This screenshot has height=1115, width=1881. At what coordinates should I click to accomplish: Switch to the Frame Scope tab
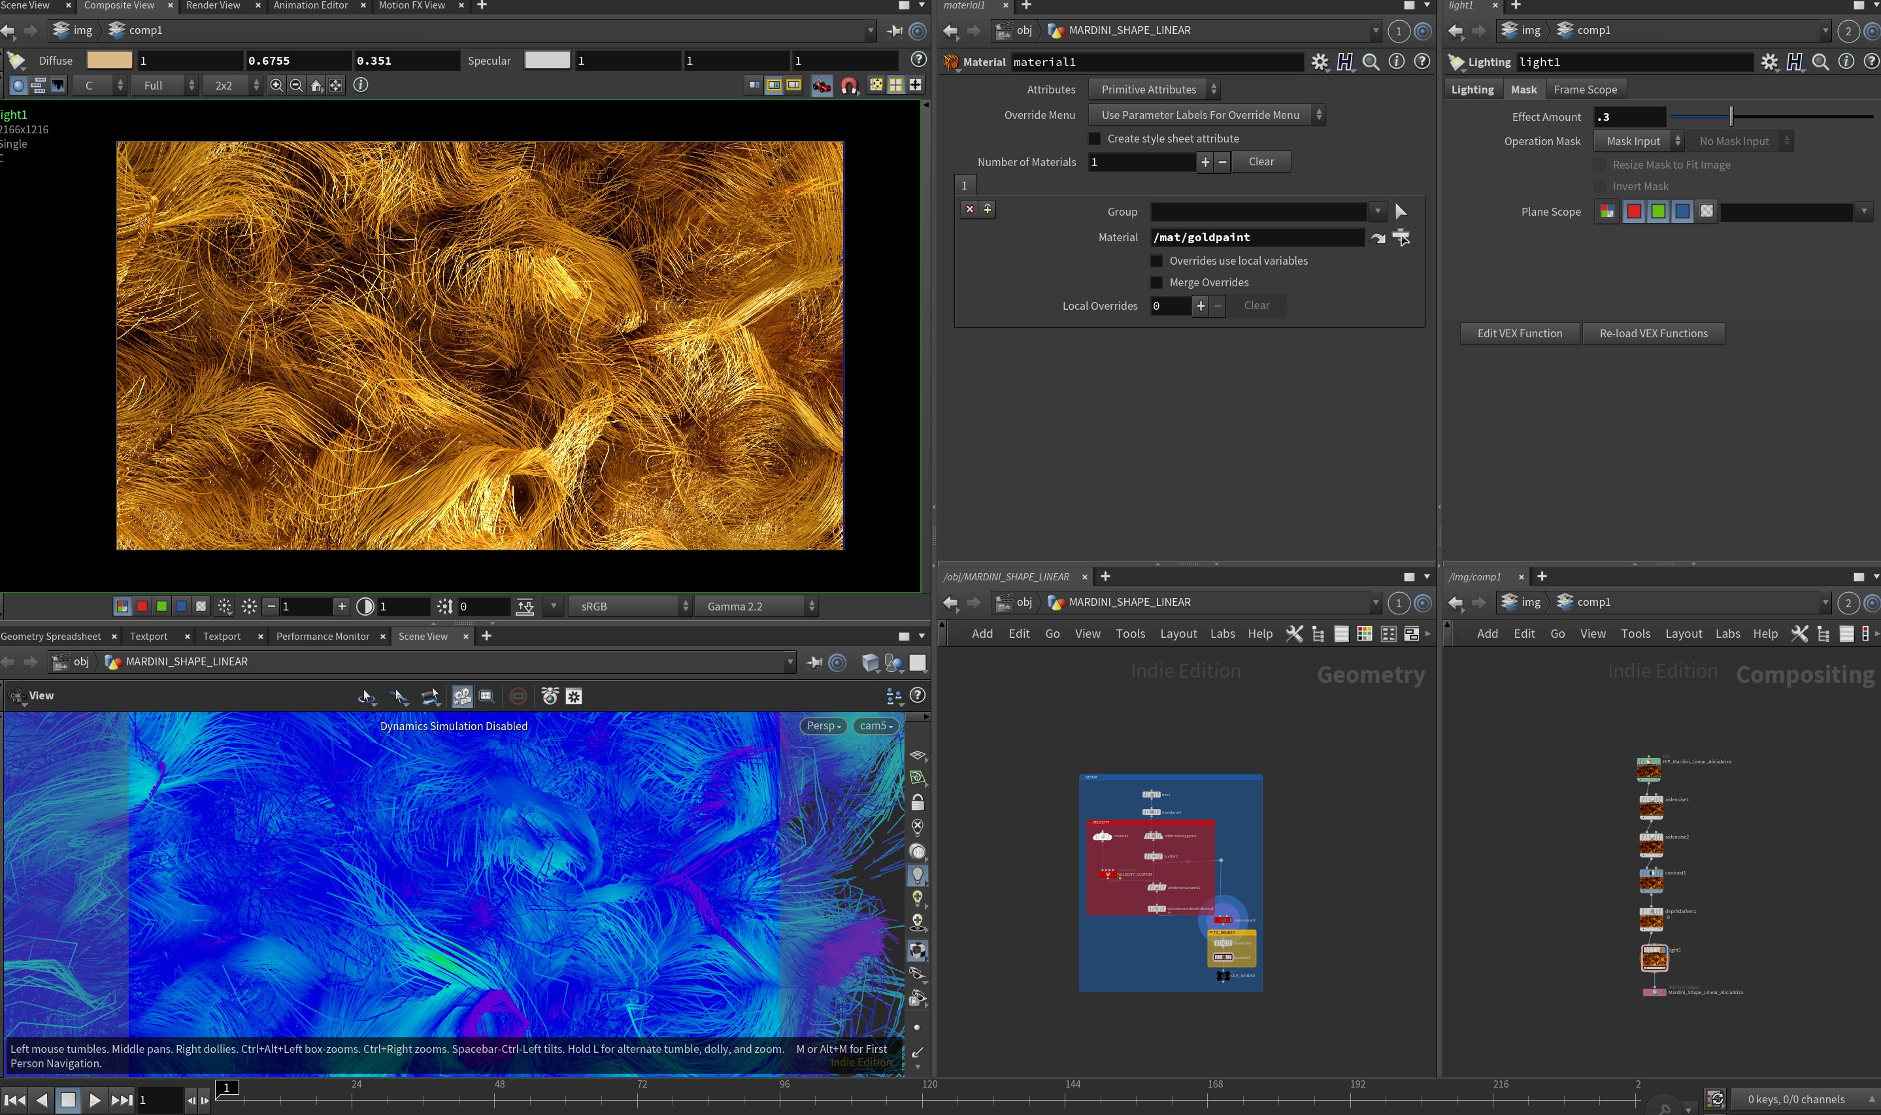coord(1585,90)
